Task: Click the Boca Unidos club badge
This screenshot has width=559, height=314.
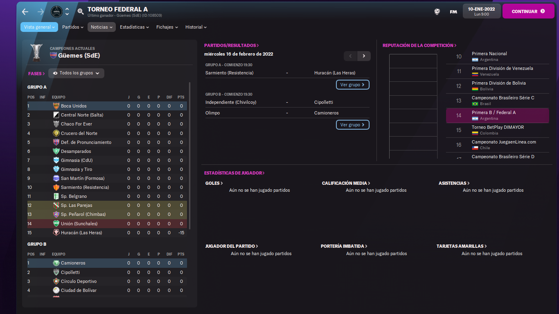Action: (x=56, y=106)
